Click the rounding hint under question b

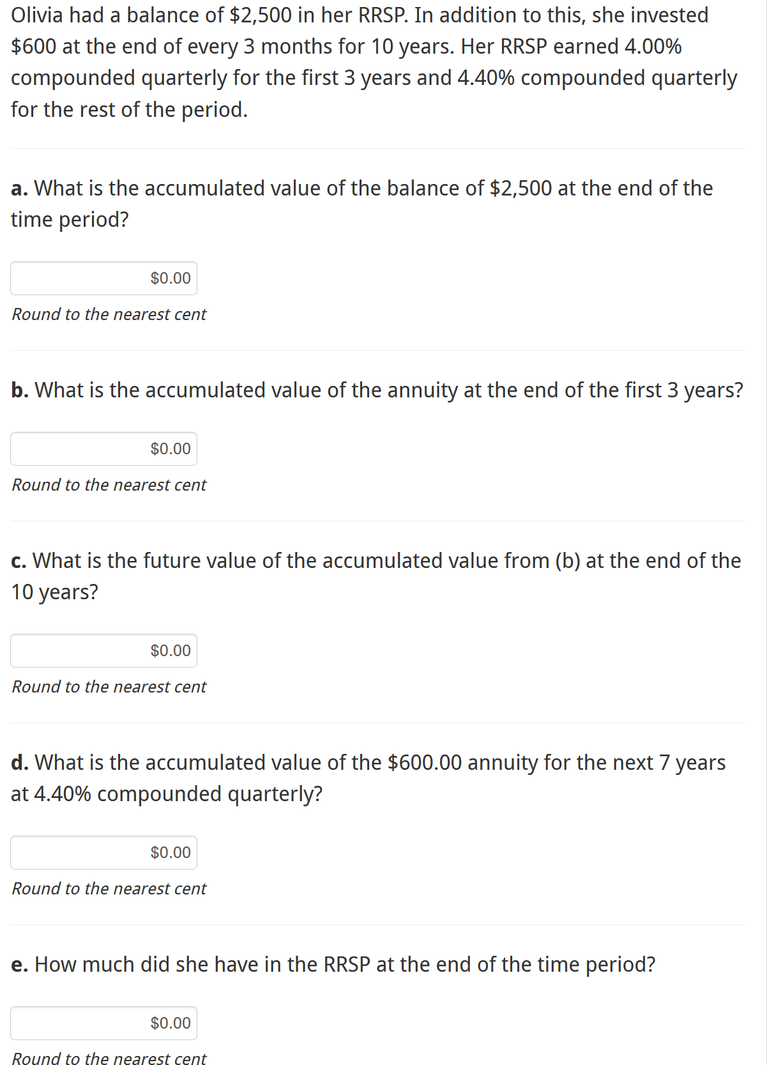[109, 485]
